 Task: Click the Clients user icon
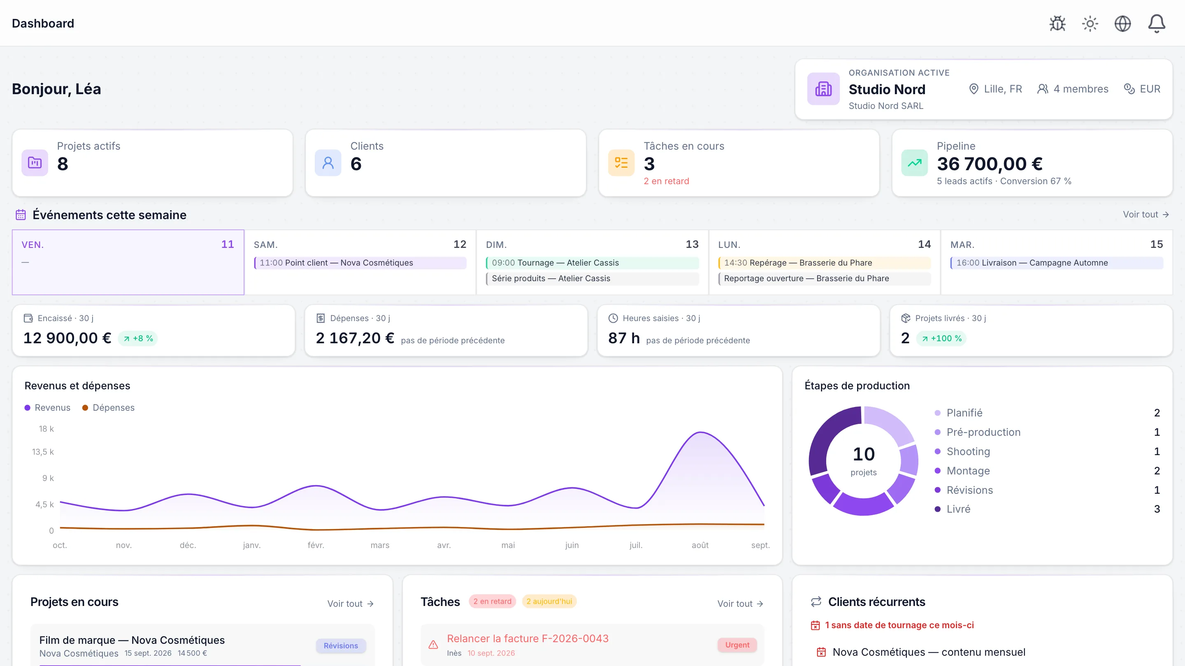pos(328,163)
